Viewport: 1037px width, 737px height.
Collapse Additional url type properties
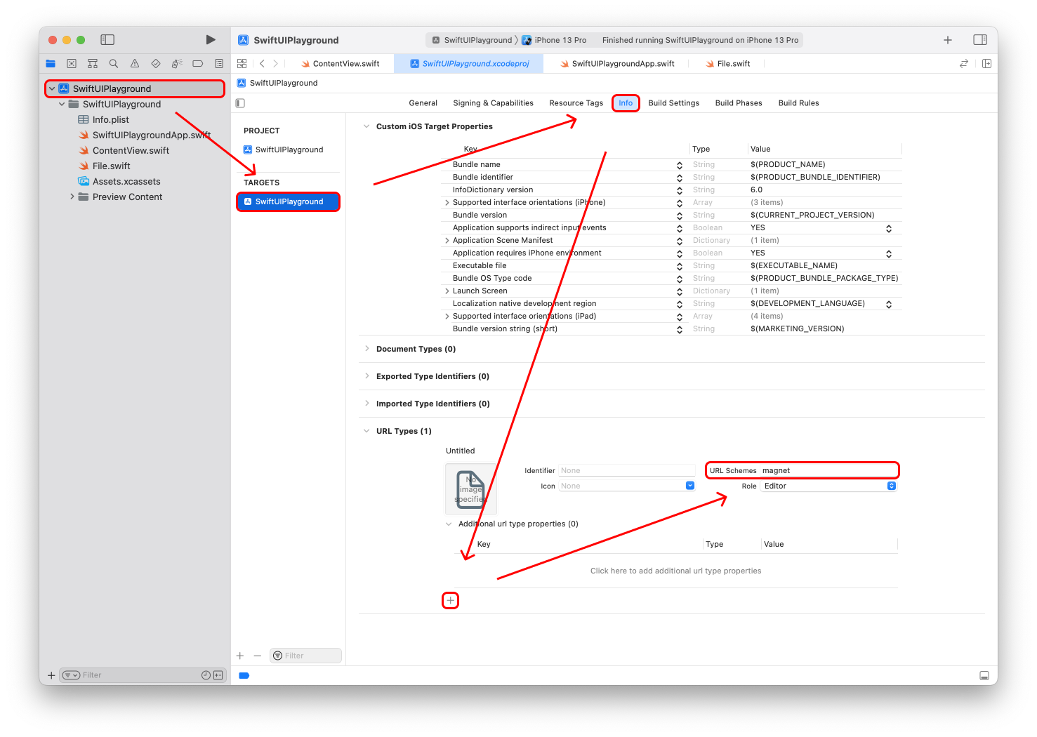click(449, 524)
